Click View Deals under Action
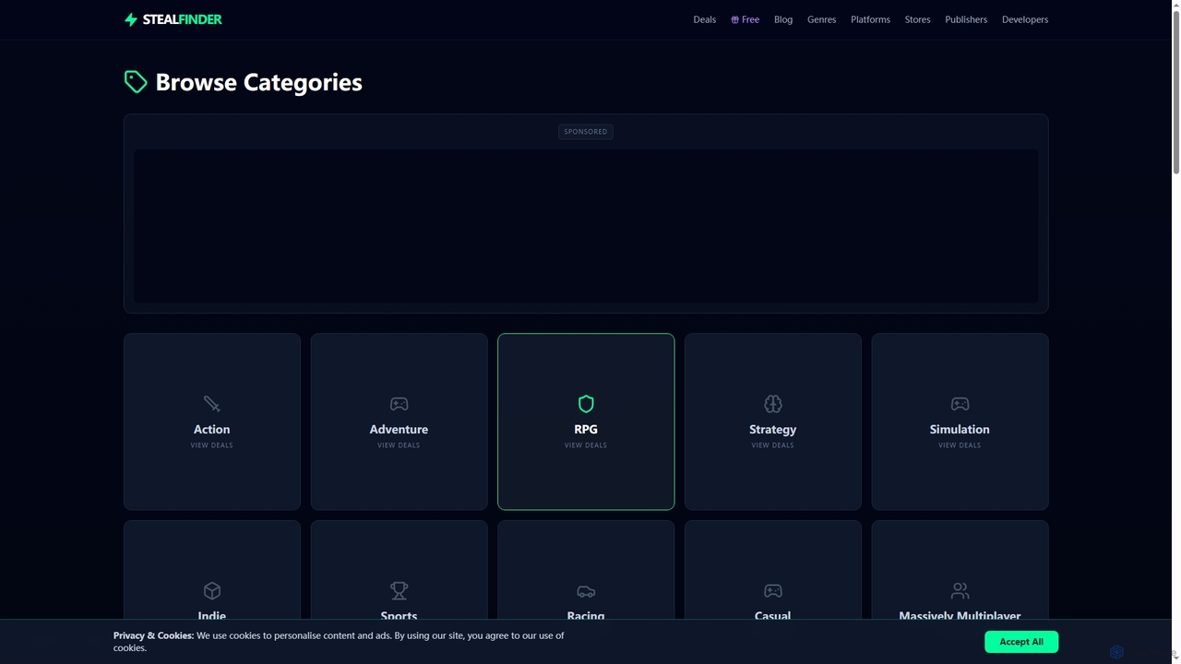 click(212, 445)
